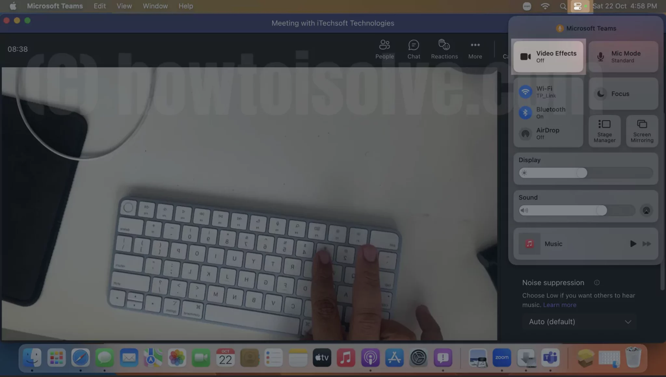Screen dimensions: 666x377
Task: Open the Chat panel in Teams meeting
Action: (x=414, y=49)
